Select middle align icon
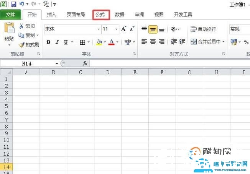This screenshot has width=250, height=174. (153, 29)
